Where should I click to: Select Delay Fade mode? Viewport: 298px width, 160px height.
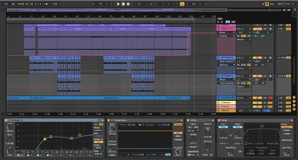pyautogui.click(x=287, y=130)
